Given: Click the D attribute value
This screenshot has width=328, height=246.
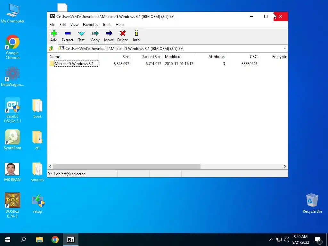Looking at the screenshot, I should [x=224, y=64].
